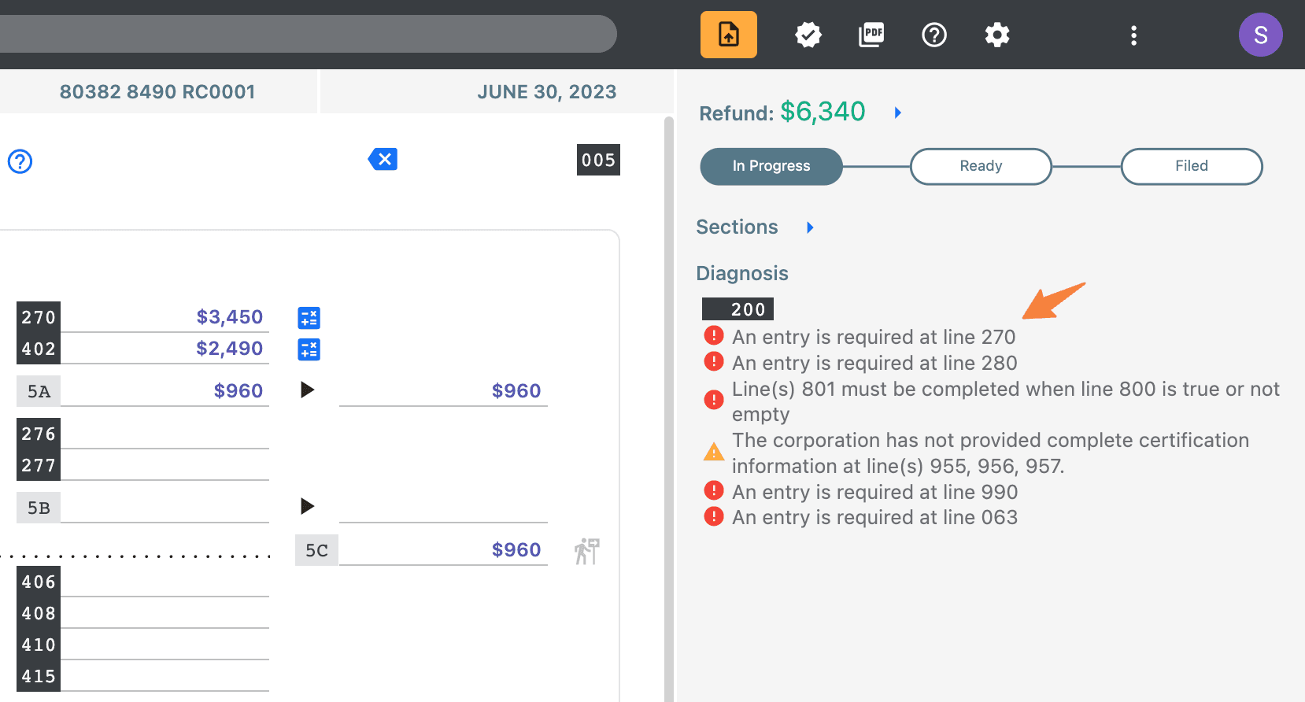Click error icon for line 270 diagnosis
The height and width of the screenshot is (702, 1305).
tap(714, 336)
